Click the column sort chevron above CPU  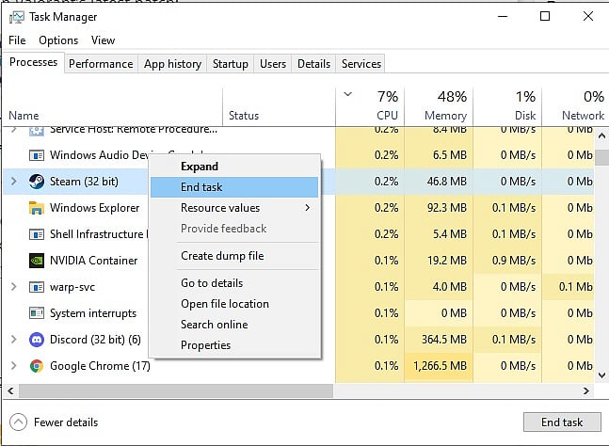[348, 94]
